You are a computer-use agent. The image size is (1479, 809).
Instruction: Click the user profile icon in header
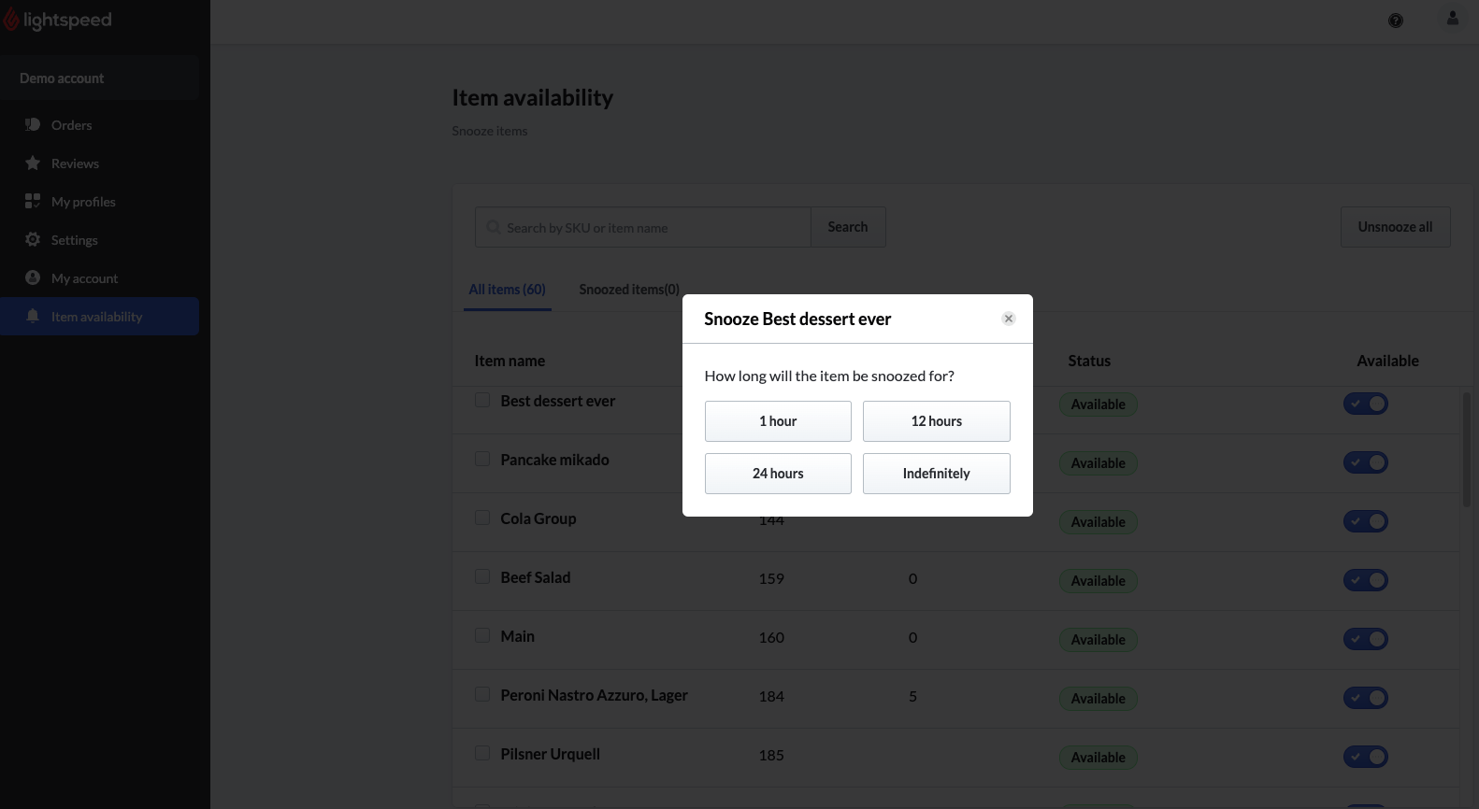[x=1452, y=19]
